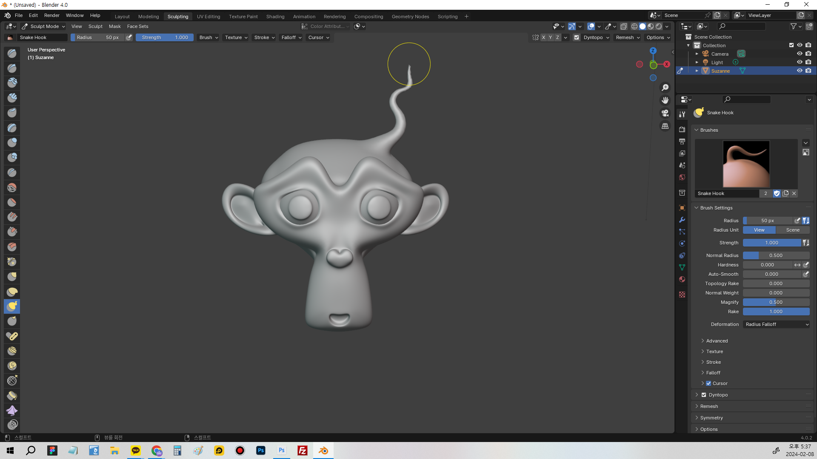
Task: Click the Options button in header
Action: click(658, 37)
